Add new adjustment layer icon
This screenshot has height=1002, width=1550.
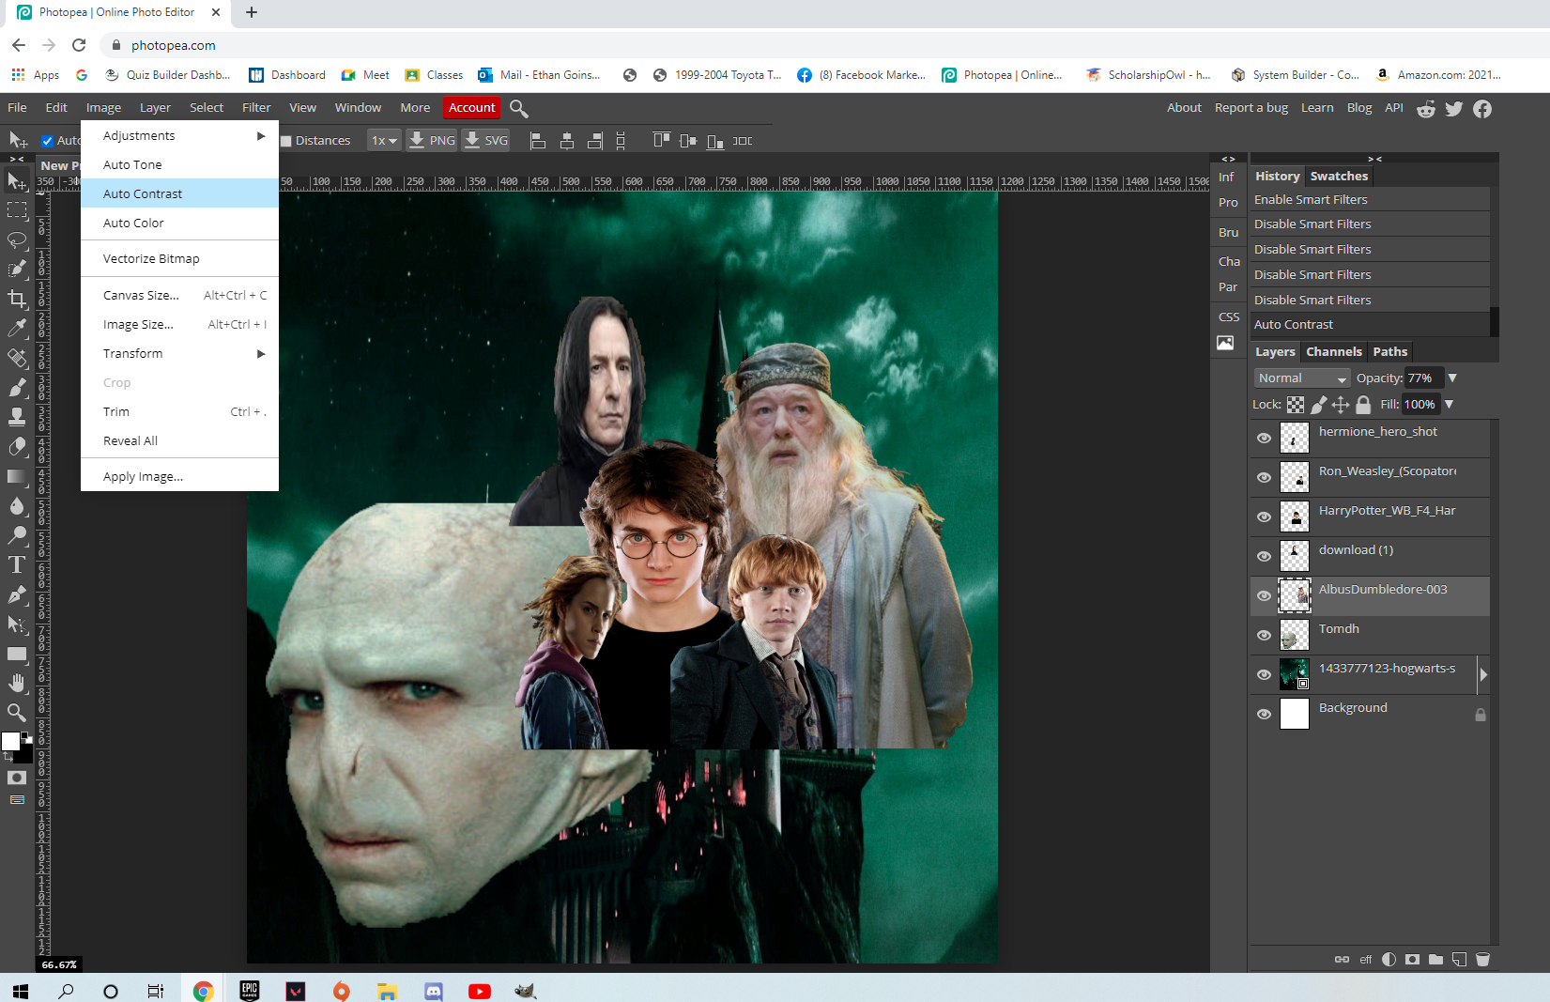[1389, 959]
